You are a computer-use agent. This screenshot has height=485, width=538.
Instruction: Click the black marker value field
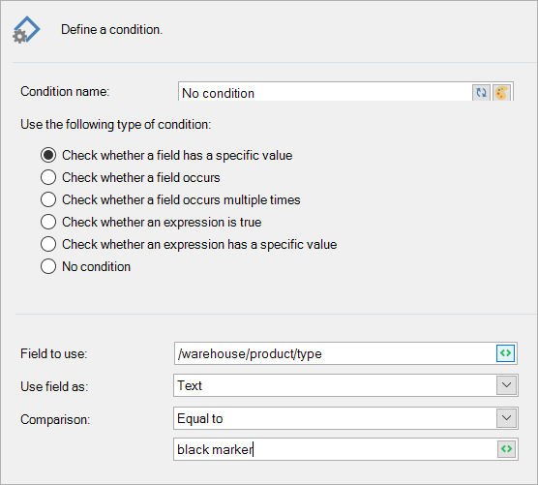(336, 449)
